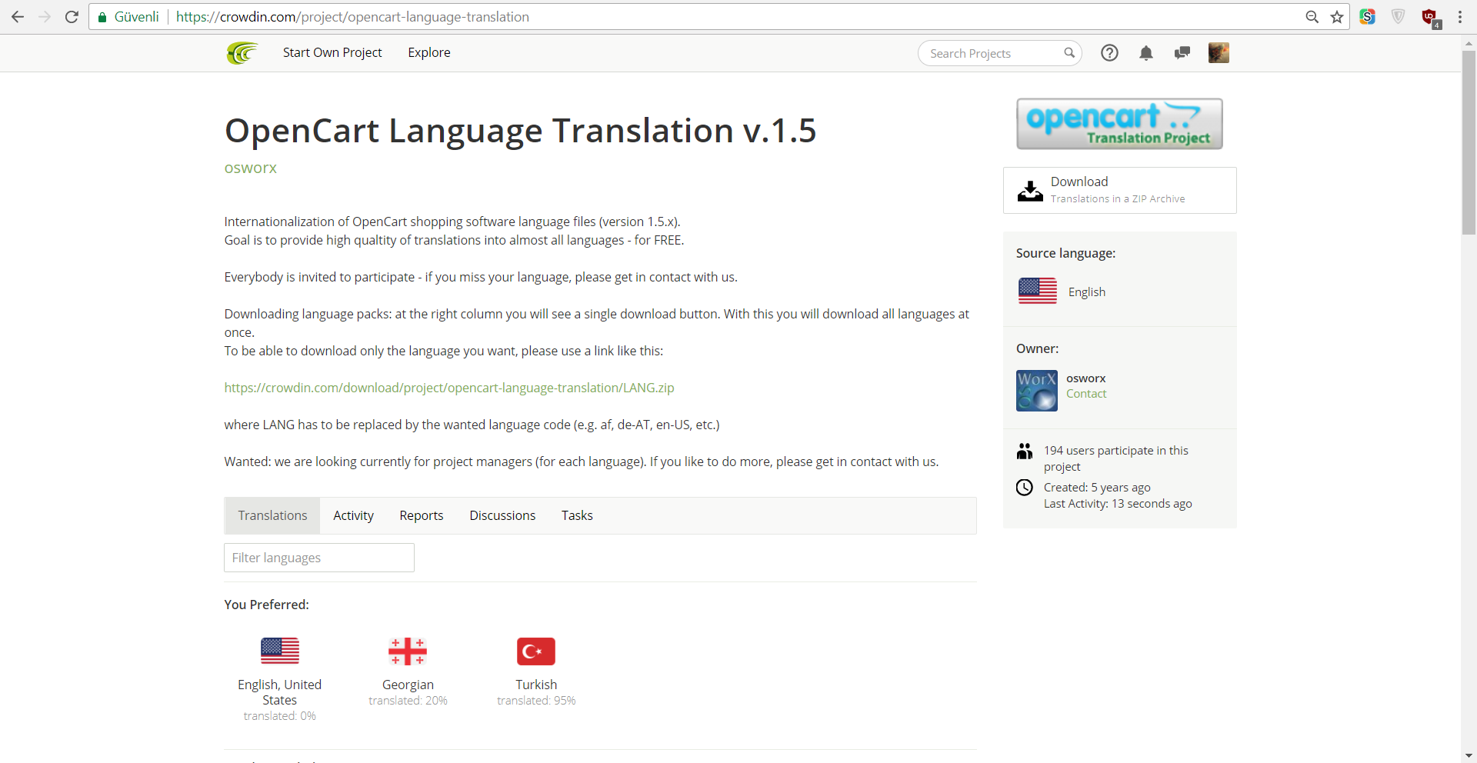Click the download tray icon
1477x763 pixels.
(x=1030, y=191)
